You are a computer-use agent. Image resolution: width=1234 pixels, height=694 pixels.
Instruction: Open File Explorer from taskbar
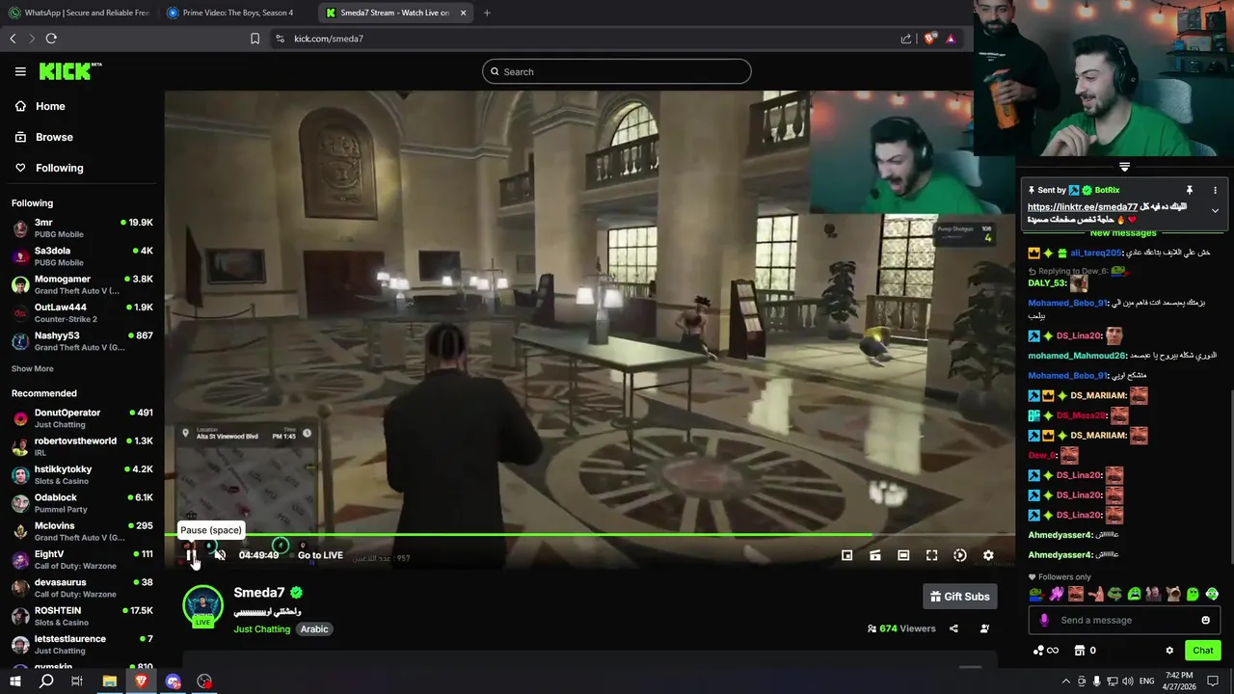[x=110, y=681]
